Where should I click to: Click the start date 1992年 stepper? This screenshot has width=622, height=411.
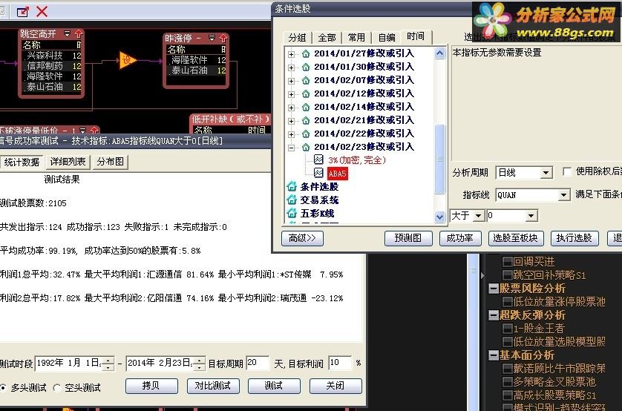pos(108,364)
